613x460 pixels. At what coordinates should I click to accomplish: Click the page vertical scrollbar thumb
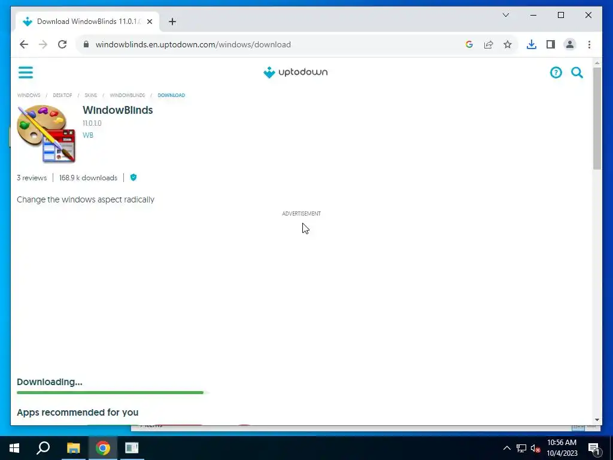click(597, 119)
